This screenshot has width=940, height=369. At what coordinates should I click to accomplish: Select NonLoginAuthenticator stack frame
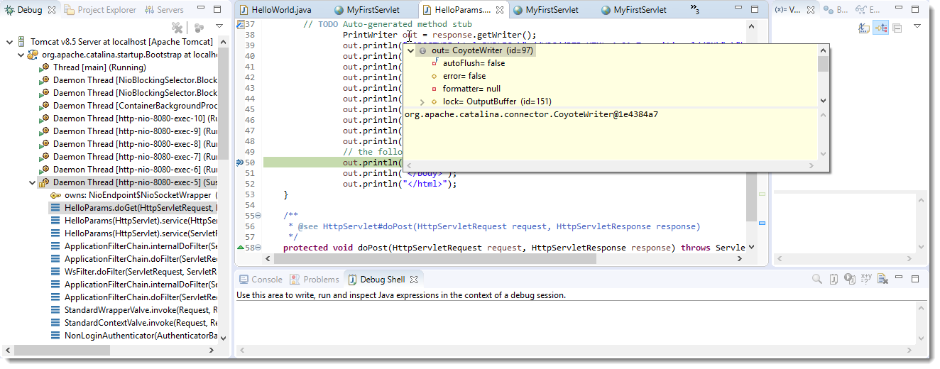133,336
